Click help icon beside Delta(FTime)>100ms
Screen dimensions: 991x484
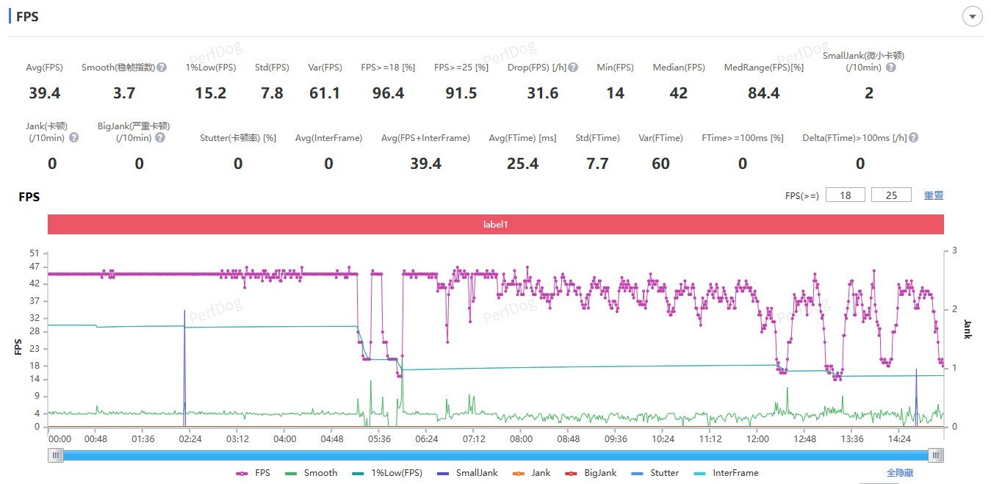point(914,137)
